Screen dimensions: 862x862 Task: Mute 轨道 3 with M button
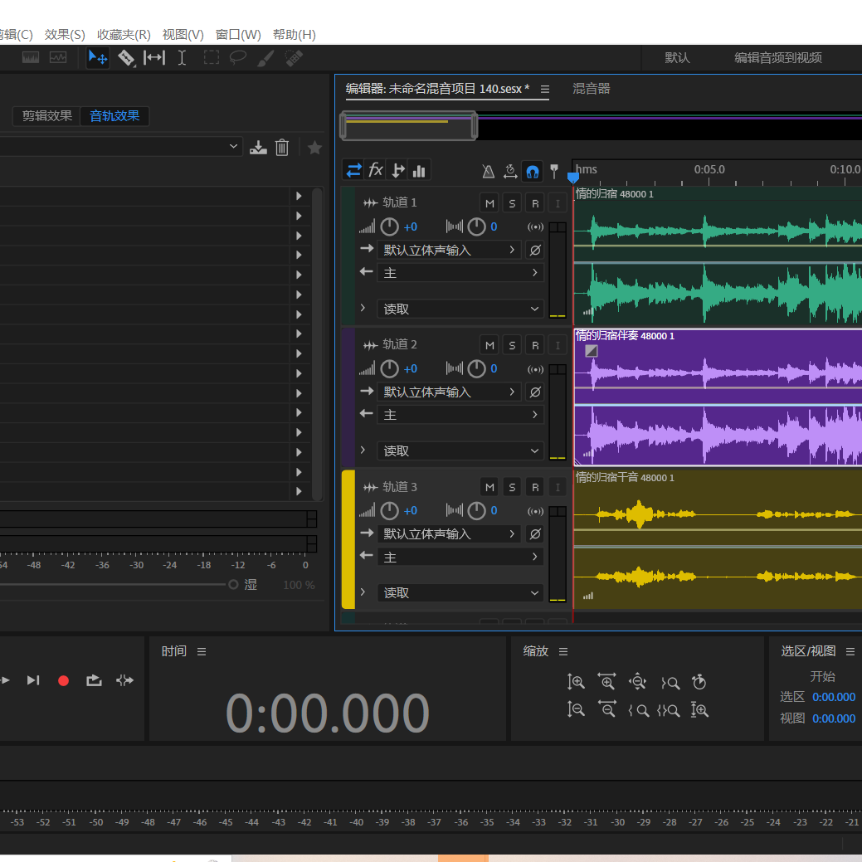(x=489, y=487)
